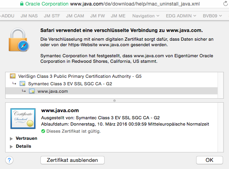Click the large Certificate Standard image
Image resolution: width=229 pixels, height=169 pixels.
tap(23, 118)
